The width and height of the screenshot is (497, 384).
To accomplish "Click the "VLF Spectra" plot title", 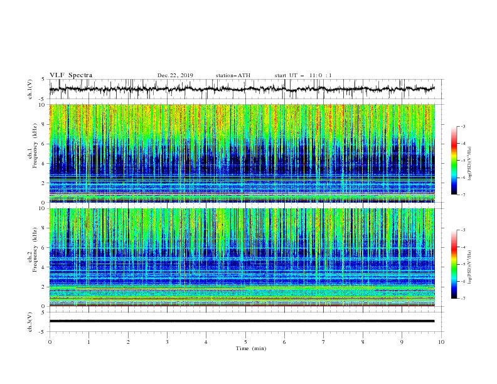I will pyautogui.click(x=71, y=75).
